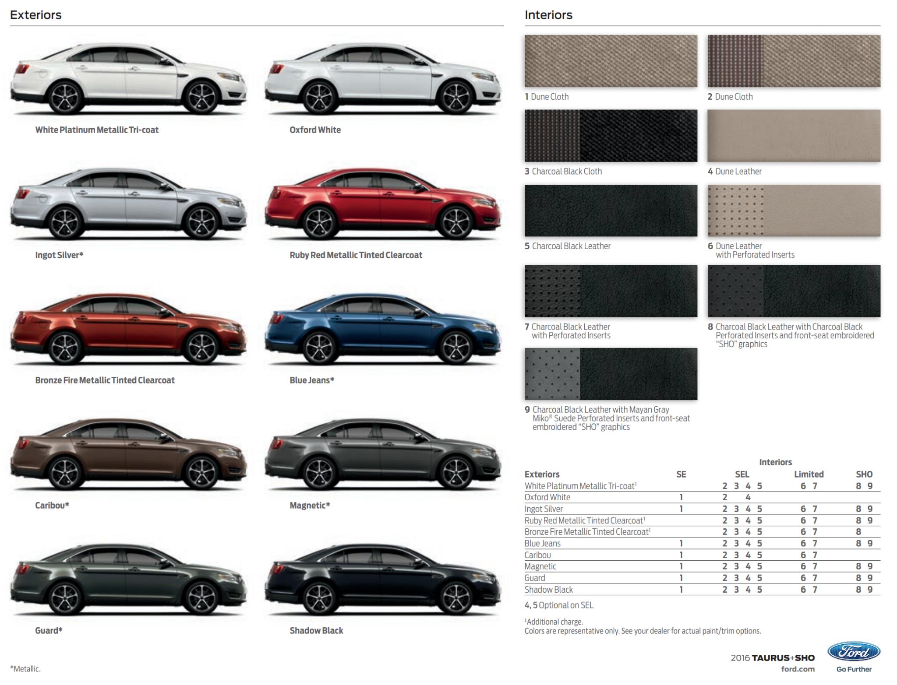Screen dimensions: 897x685
Task: Click the 'Additional charge' footnote
Action: click(554, 622)
